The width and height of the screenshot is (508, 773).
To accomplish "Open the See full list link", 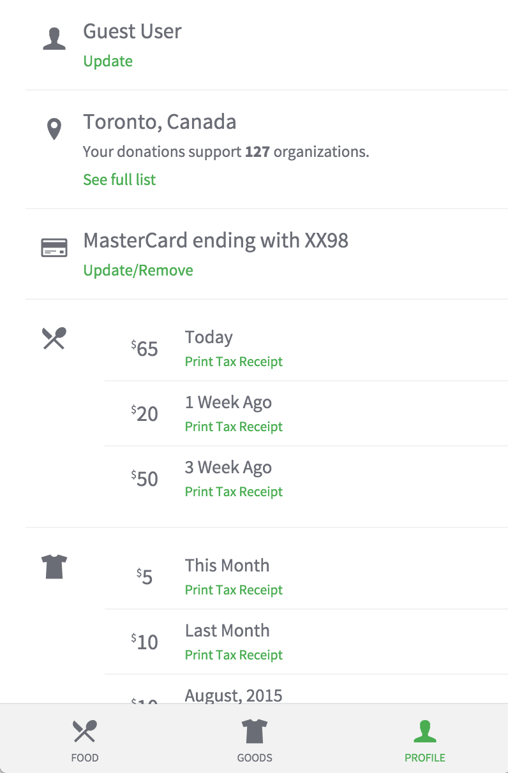I will tap(119, 180).
